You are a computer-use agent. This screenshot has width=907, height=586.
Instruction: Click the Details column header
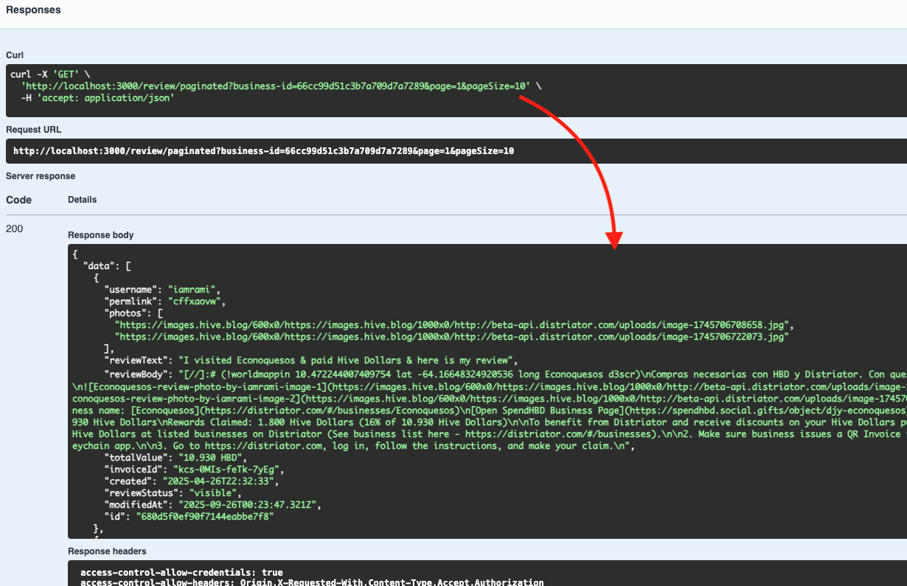82,200
